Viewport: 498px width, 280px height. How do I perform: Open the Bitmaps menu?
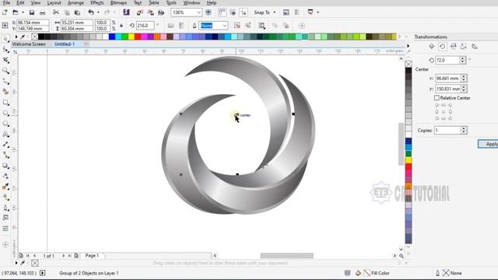pos(118,3)
